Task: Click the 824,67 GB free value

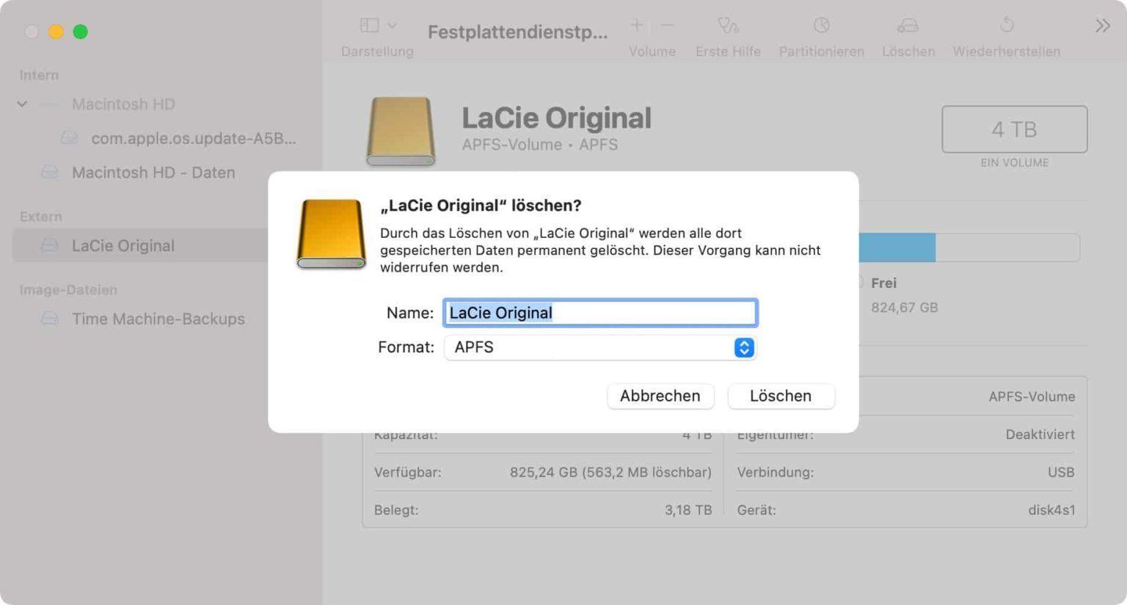Action: (905, 308)
